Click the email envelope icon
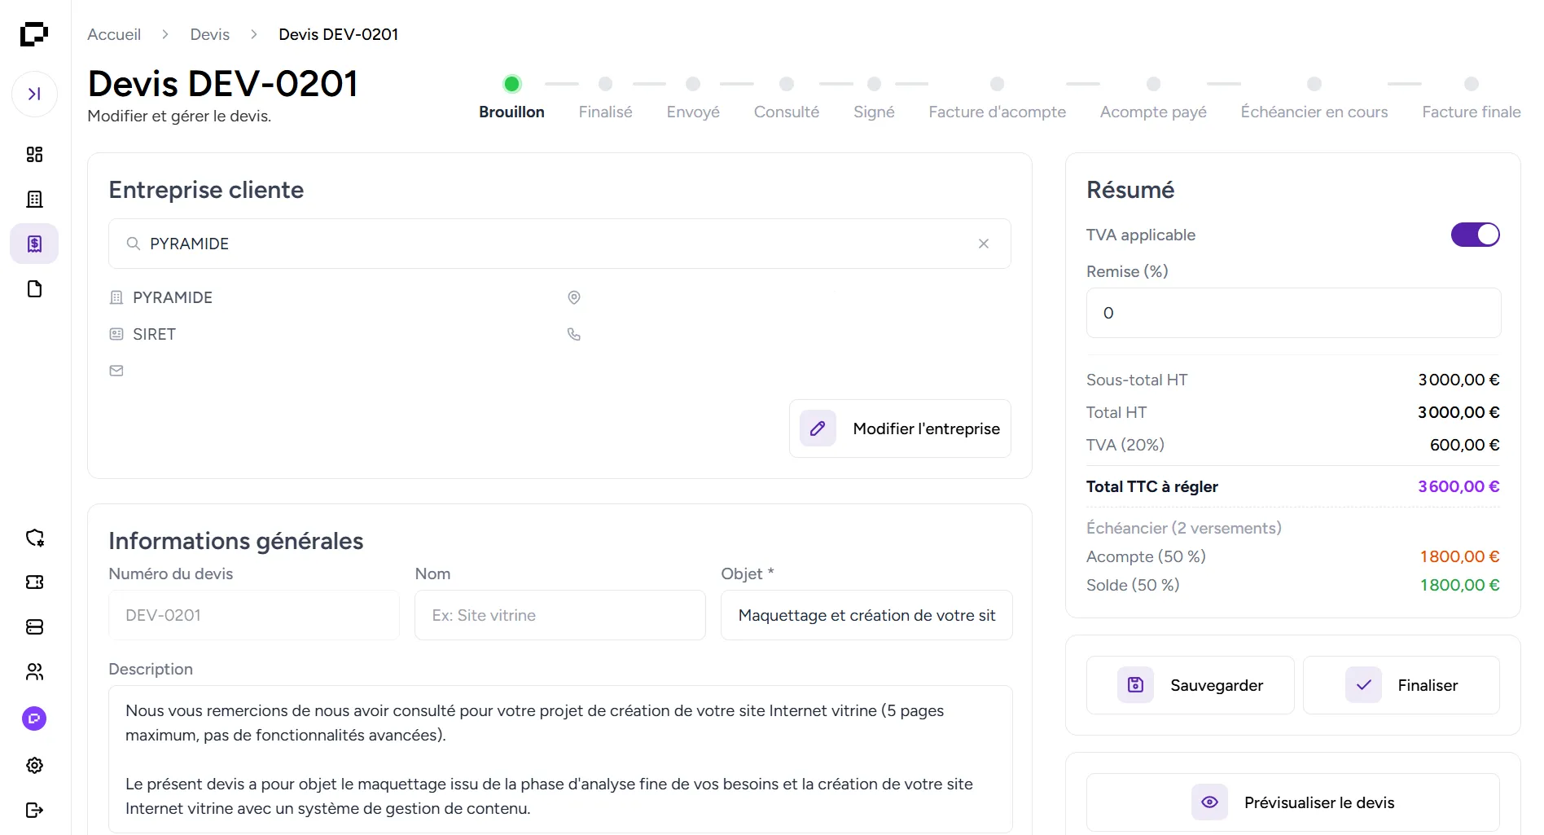Image resolution: width=1544 pixels, height=835 pixels. tap(116, 371)
